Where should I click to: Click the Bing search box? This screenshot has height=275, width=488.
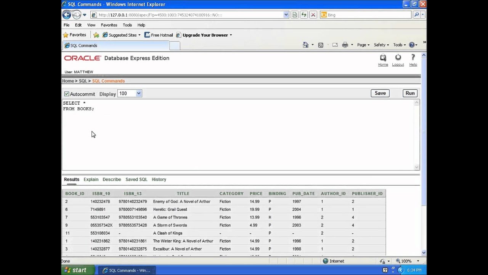point(366,15)
